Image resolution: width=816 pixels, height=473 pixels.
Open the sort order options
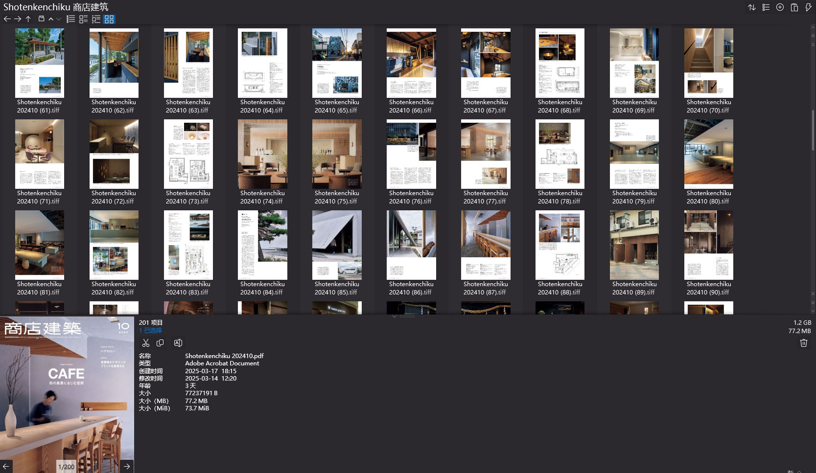click(x=752, y=7)
